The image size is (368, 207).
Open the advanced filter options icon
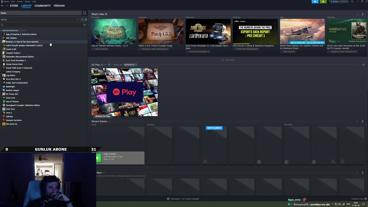pyautogui.click(x=84, y=25)
